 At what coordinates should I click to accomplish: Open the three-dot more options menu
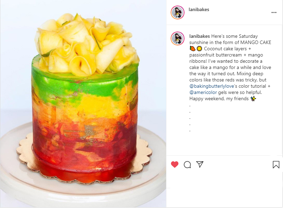click(x=274, y=12)
